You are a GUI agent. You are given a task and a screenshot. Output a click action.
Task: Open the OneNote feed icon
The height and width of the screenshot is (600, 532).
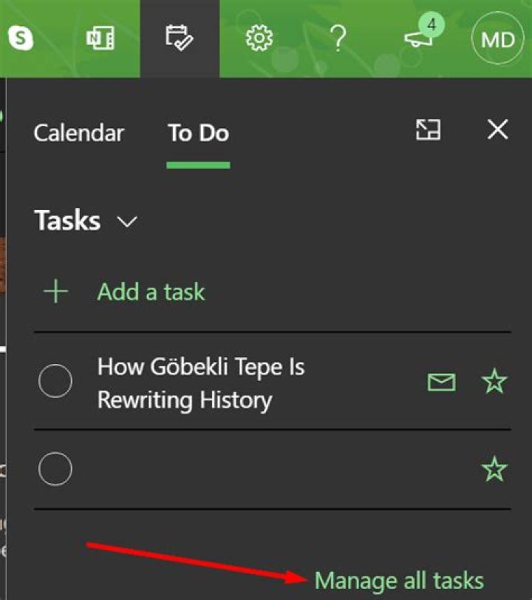point(100,38)
